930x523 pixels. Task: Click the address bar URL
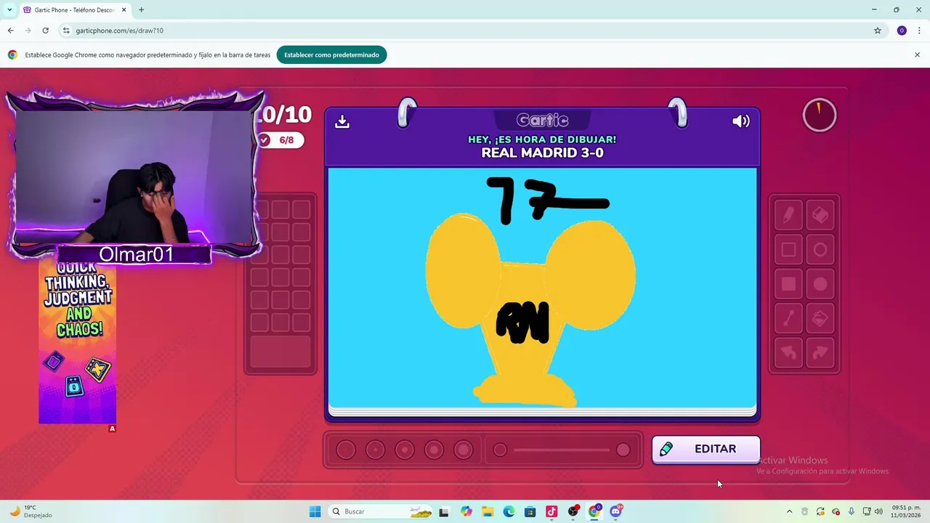pyautogui.click(x=119, y=31)
